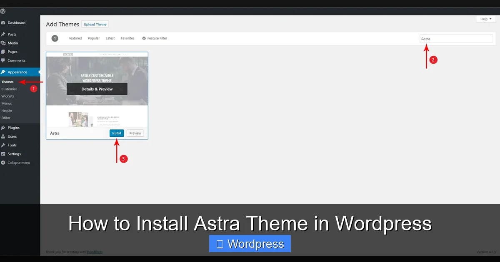
Task: Expand the Help dropdown tab
Action: coord(486,19)
